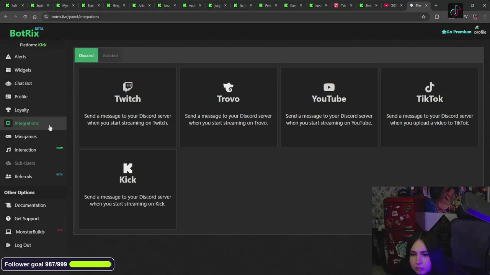The height and width of the screenshot is (275, 490).
Task: Click the MonsterBuilds computer icon
Action: pos(8,232)
